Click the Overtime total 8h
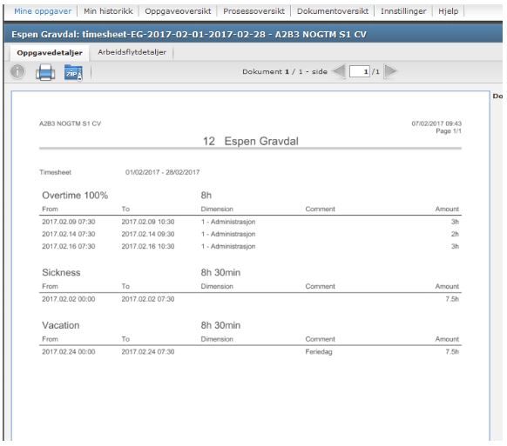507x446 pixels. pyautogui.click(x=206, y=196)
